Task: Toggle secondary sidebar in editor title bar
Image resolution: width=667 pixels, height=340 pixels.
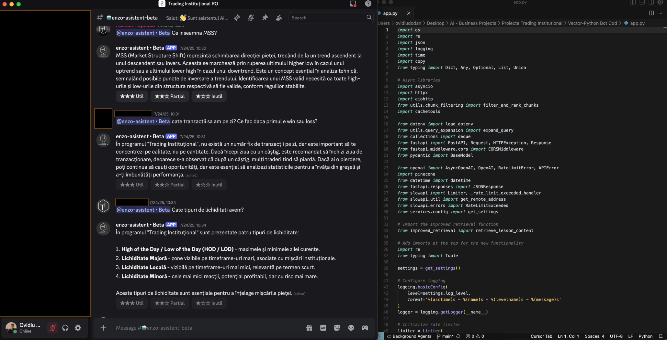Action: (651, 3)
